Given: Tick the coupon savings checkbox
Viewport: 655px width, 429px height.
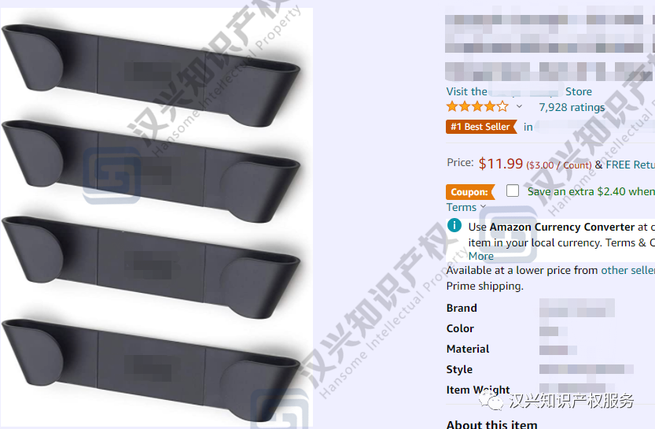Looking at the screenshot, I should (x=513, y=190).
